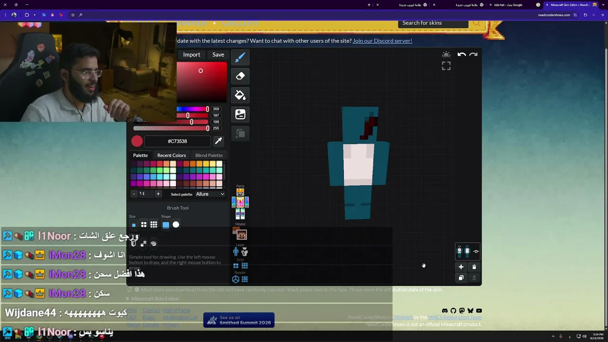This screenshot has width=608, height=342.
Task: Adjust the hue slider handle
Action: 207,109
